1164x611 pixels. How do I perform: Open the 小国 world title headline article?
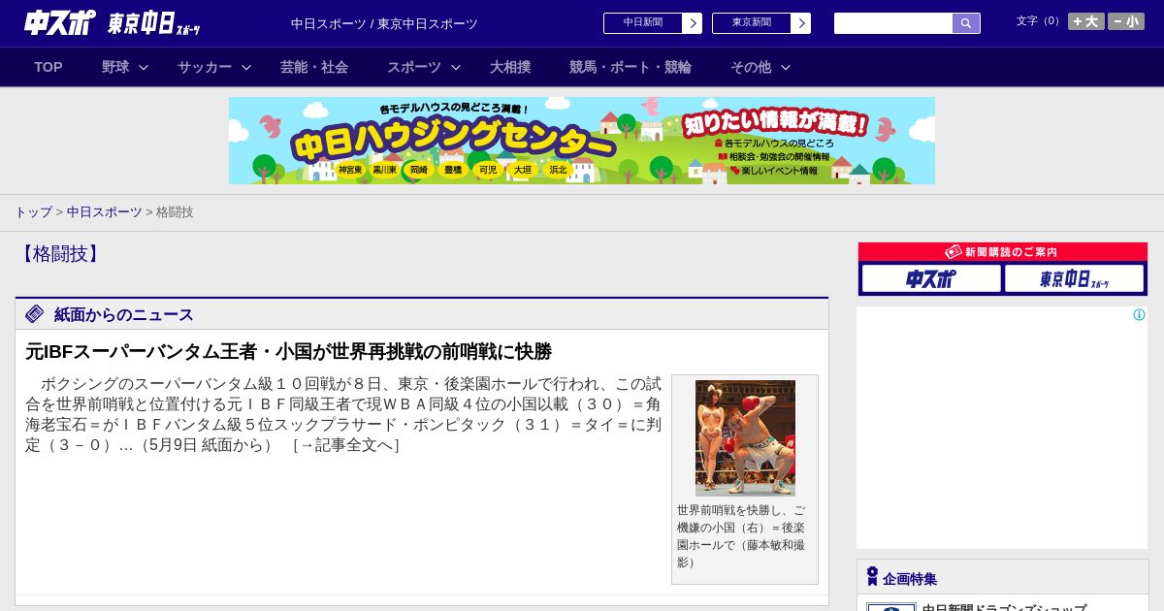[x=288, y=351]
